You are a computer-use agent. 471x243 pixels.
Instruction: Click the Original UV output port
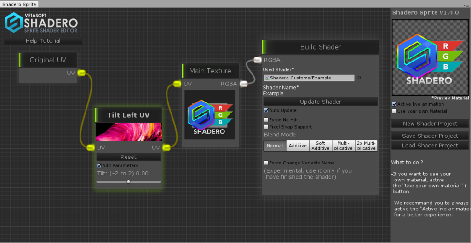(81, 73)
